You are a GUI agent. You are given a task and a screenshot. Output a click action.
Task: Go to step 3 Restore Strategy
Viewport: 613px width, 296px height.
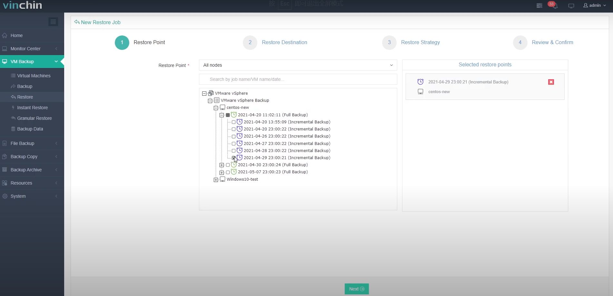pos(411,43)
